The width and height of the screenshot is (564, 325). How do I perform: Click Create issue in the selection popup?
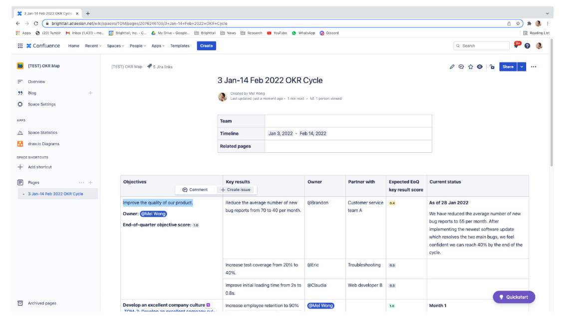(236, 190)
